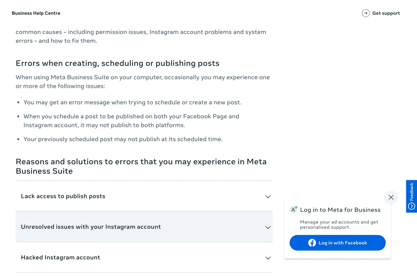The height and width of the screenshot is (278, 417).
Task: Click the Feedback tab arrow icon
Action: click(x=412, y=206)
